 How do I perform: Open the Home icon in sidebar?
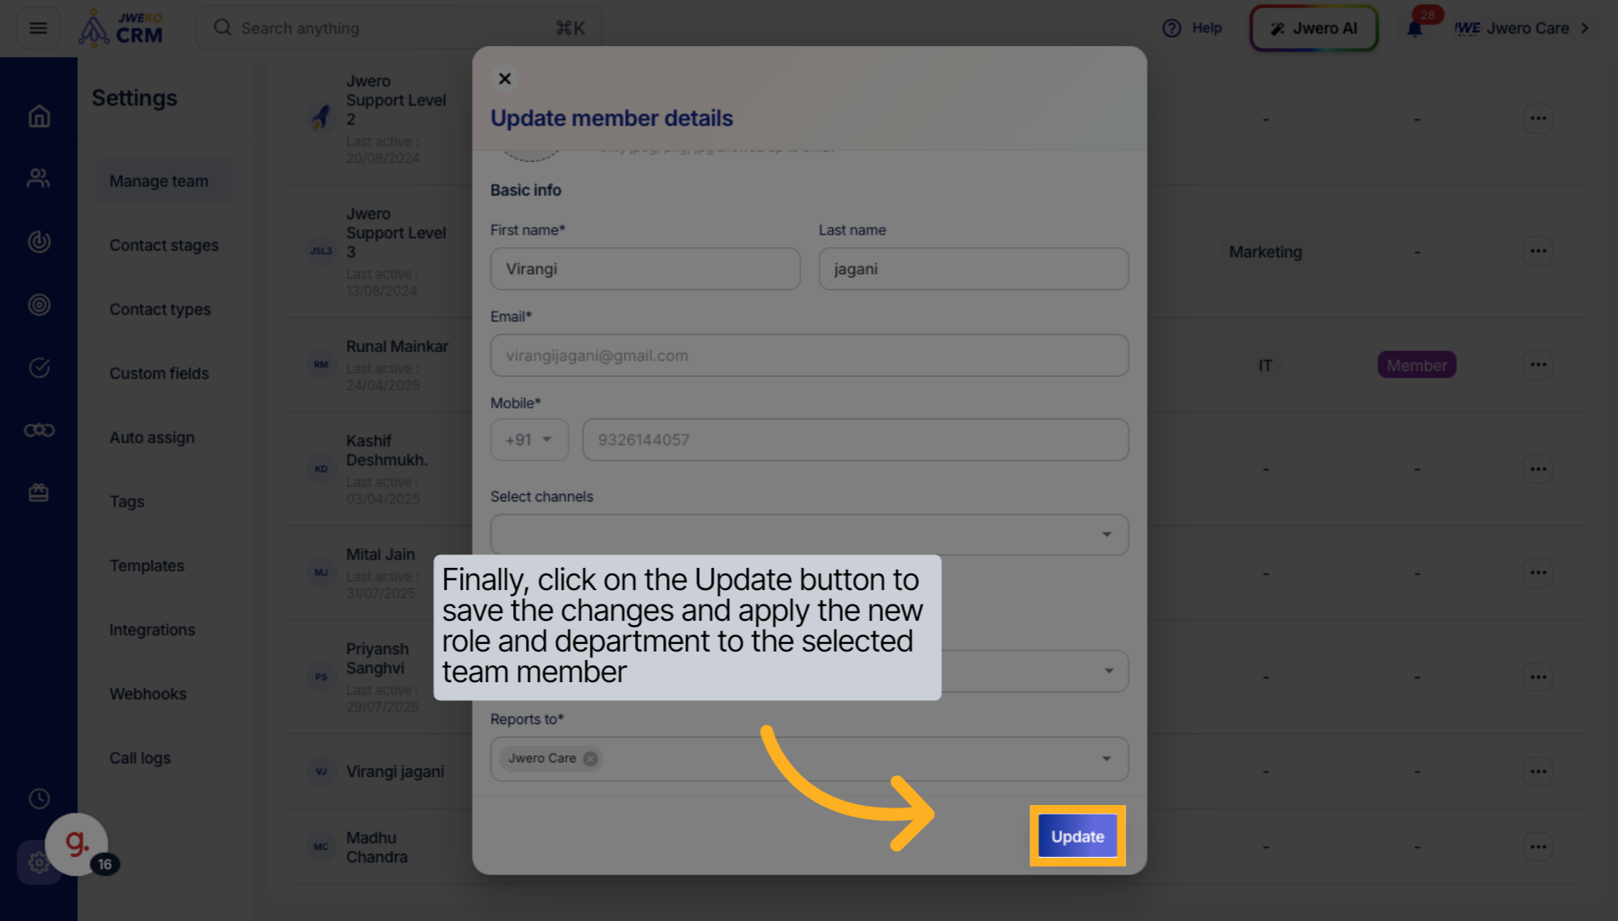[x=38, y=116]
